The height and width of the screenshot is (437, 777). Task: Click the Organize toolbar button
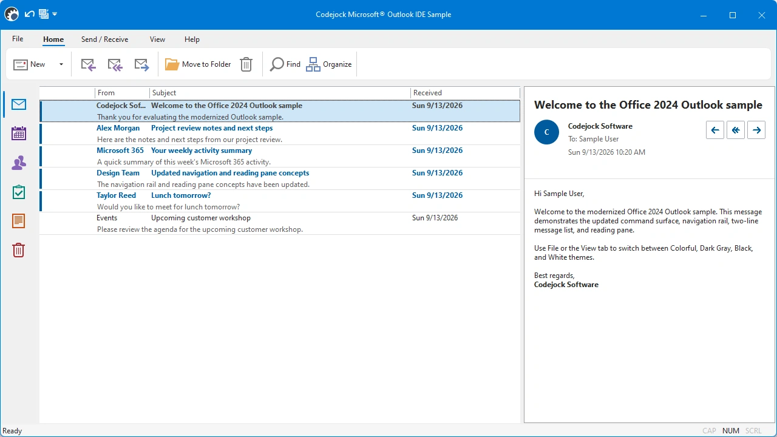[329, 64]
